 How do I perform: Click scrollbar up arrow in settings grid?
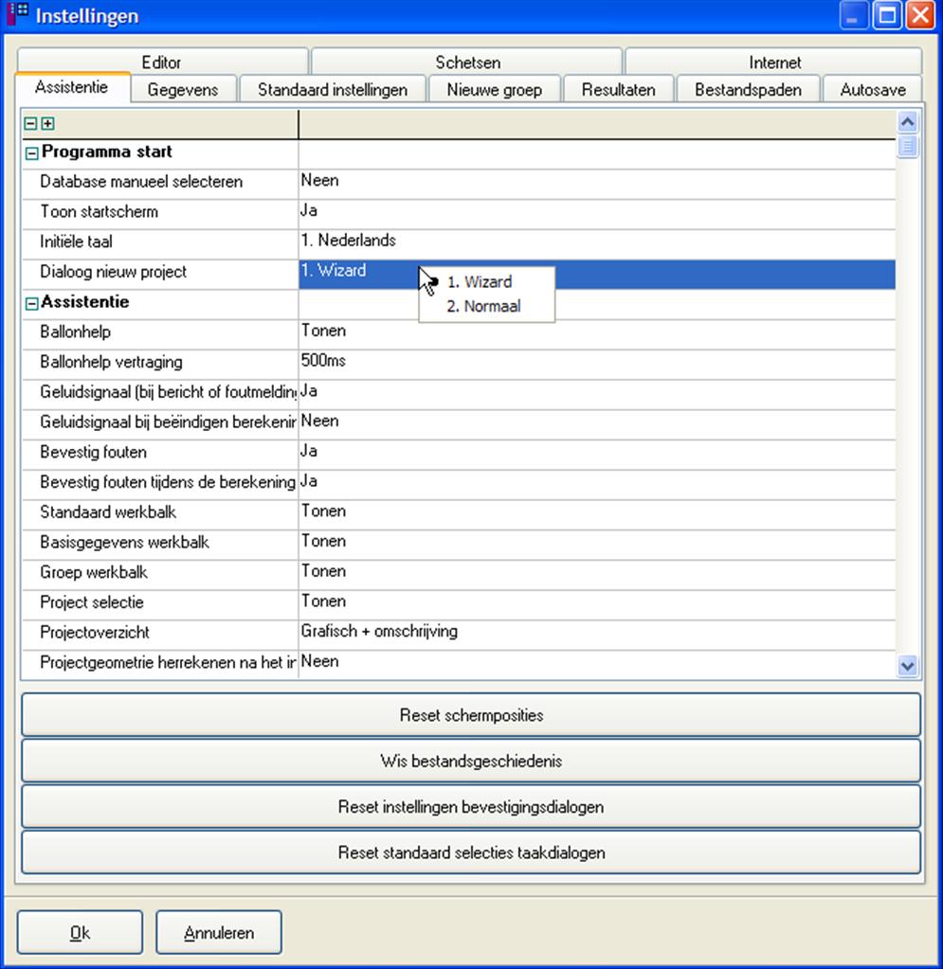coord(907,122)
